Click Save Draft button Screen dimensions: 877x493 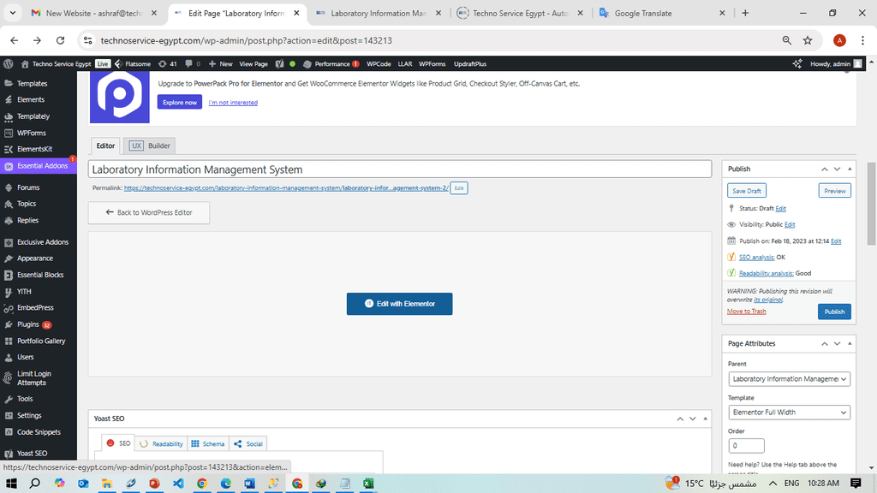[x=747, y=191]
